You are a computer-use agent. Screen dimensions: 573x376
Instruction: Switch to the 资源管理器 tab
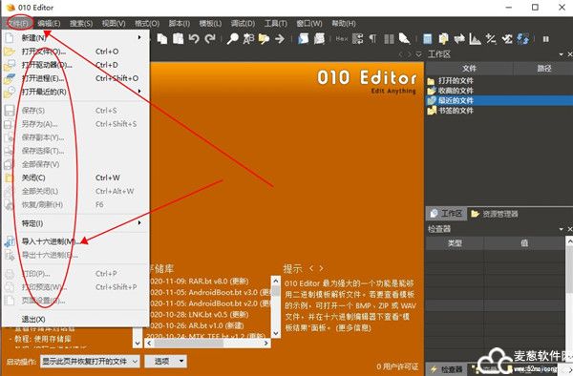tap(494, 214)
